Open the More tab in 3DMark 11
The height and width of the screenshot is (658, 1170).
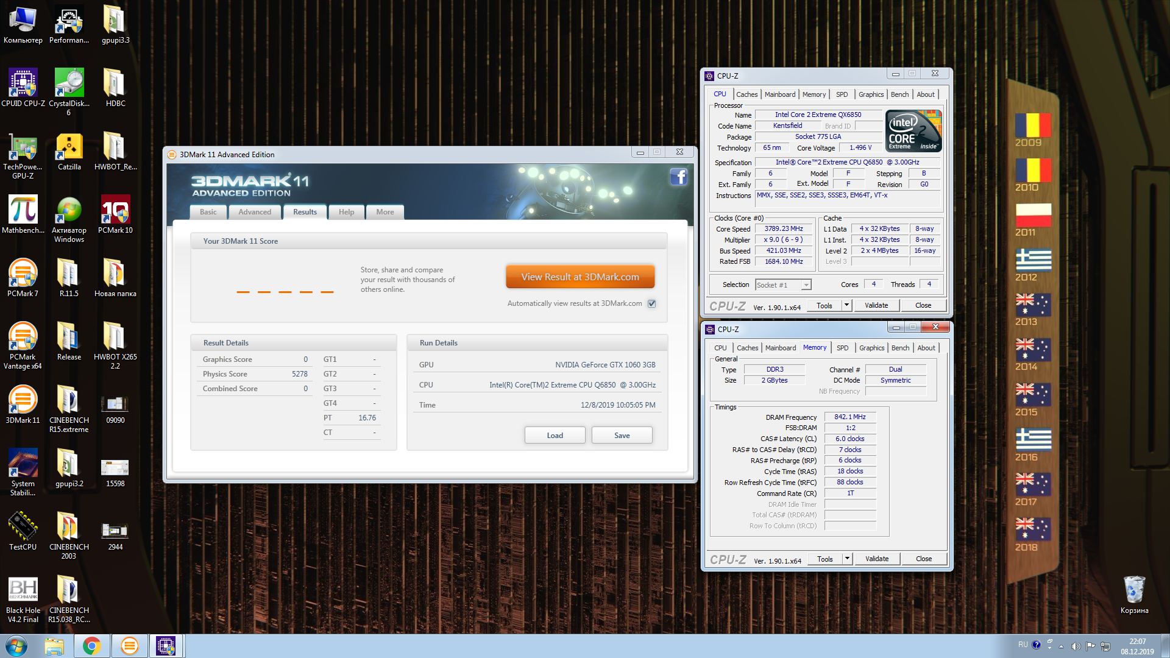385,212
